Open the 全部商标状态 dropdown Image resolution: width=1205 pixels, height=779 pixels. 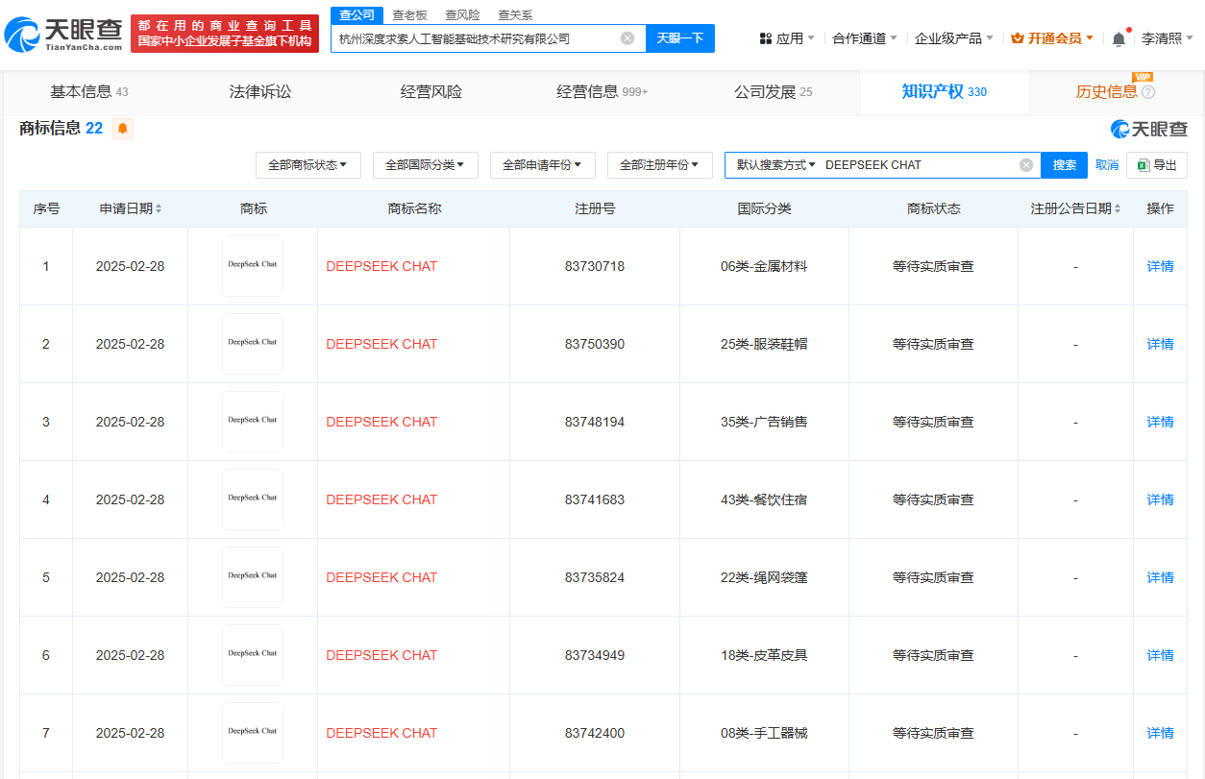[307, 164]
